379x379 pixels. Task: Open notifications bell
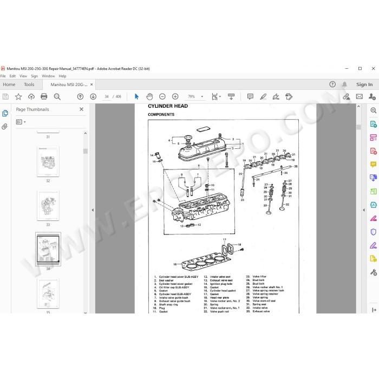(x=344, y=84)
